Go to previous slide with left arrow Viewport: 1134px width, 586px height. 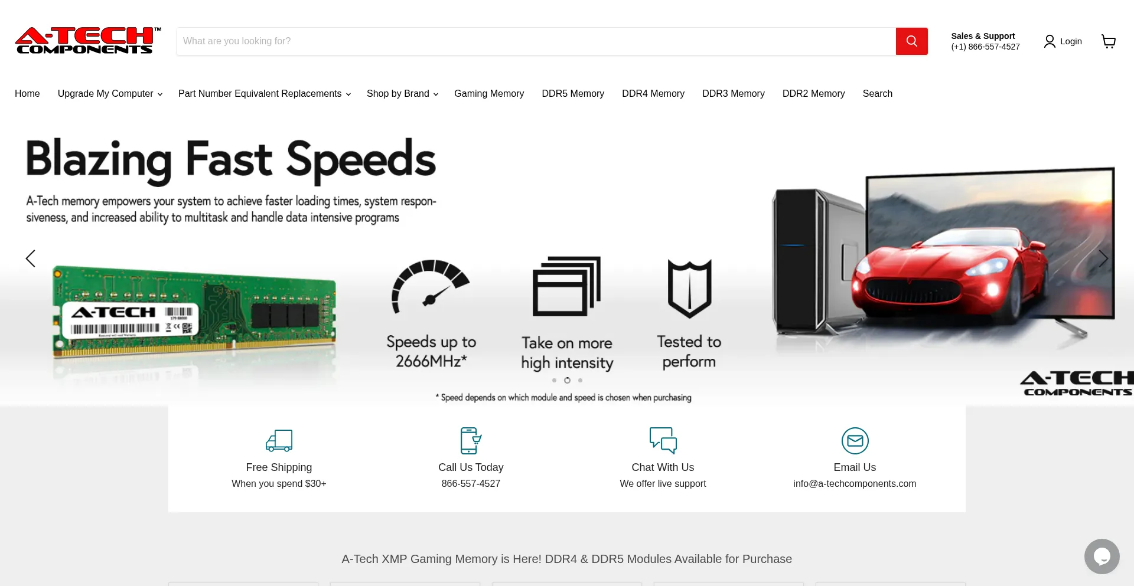31,258
